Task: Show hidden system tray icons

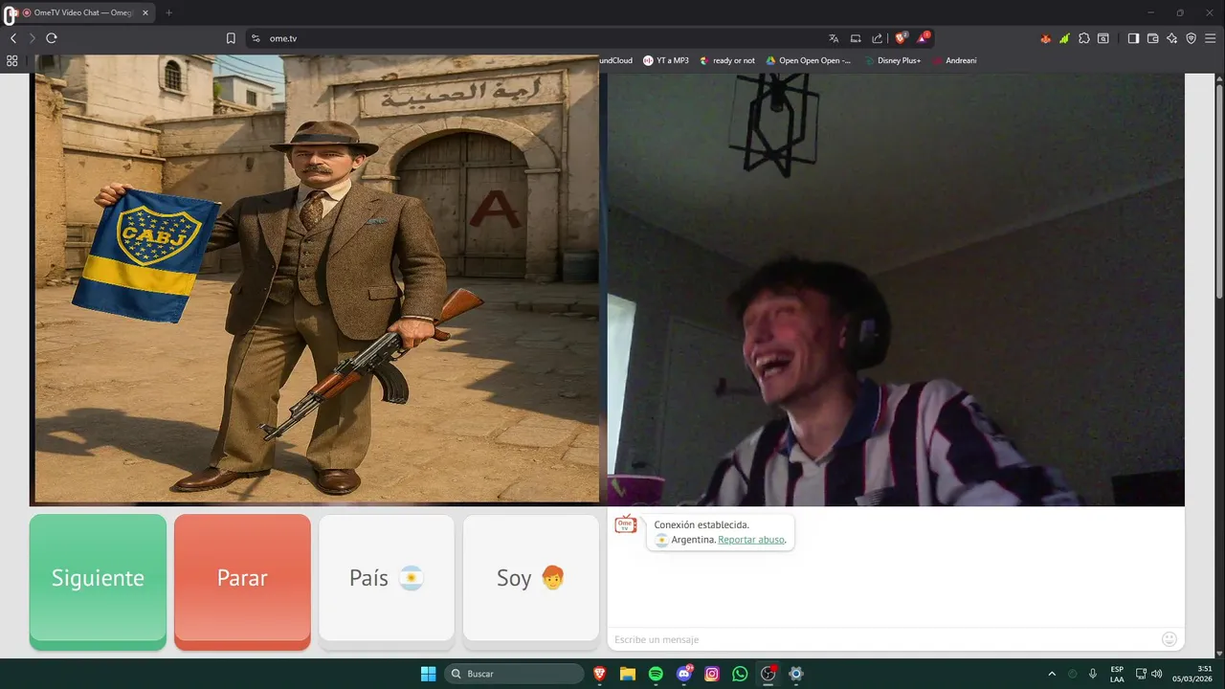Action: (x=1052, y=674)
